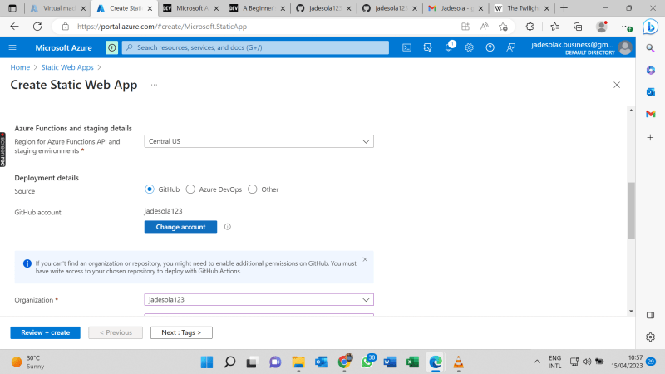
Task: Click the Azure account avatar
Action: pyautogui.click(x=625, y=47)
